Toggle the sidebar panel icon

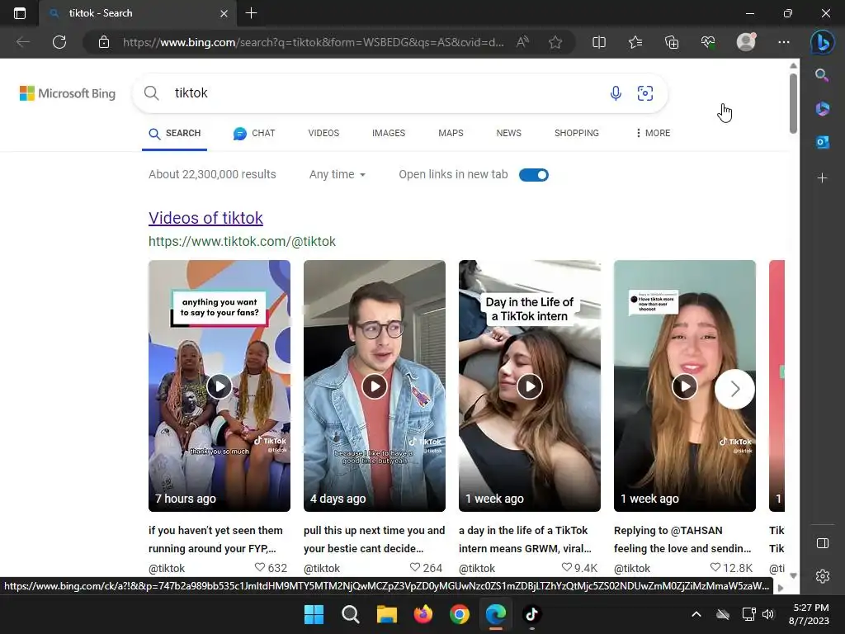point(823,543)
